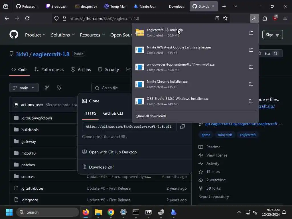
Task: Expand the Product menu
Action: [x=35, y=35]
